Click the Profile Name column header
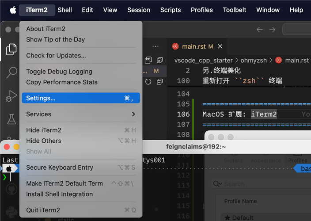Screen dimensions: 311x221 [240, 202]
